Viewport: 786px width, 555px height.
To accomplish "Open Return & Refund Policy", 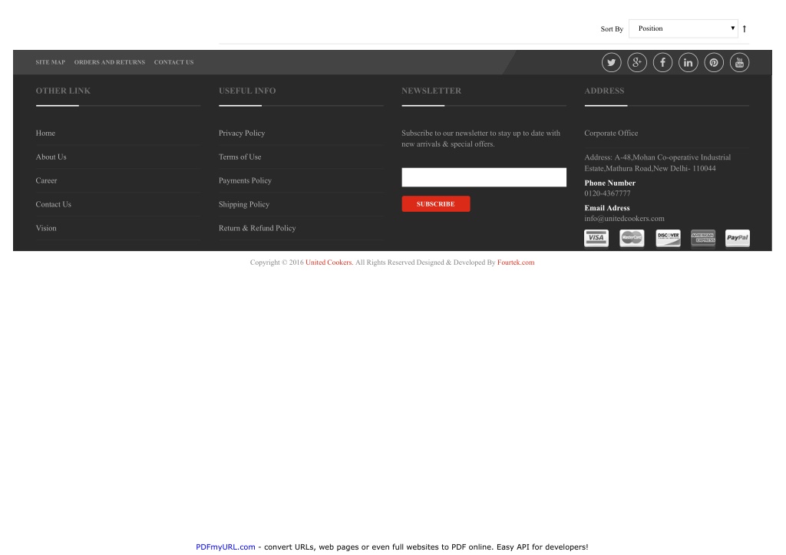I will pyautogui.click(x=256, y=228).
